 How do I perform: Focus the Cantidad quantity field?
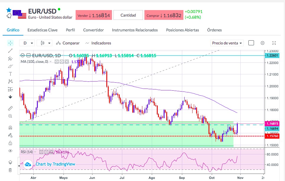(x=128, y=15)
